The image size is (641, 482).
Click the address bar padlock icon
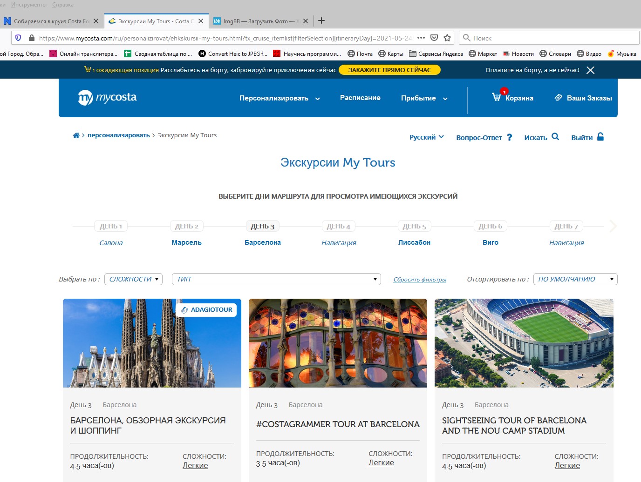point(31,38)
